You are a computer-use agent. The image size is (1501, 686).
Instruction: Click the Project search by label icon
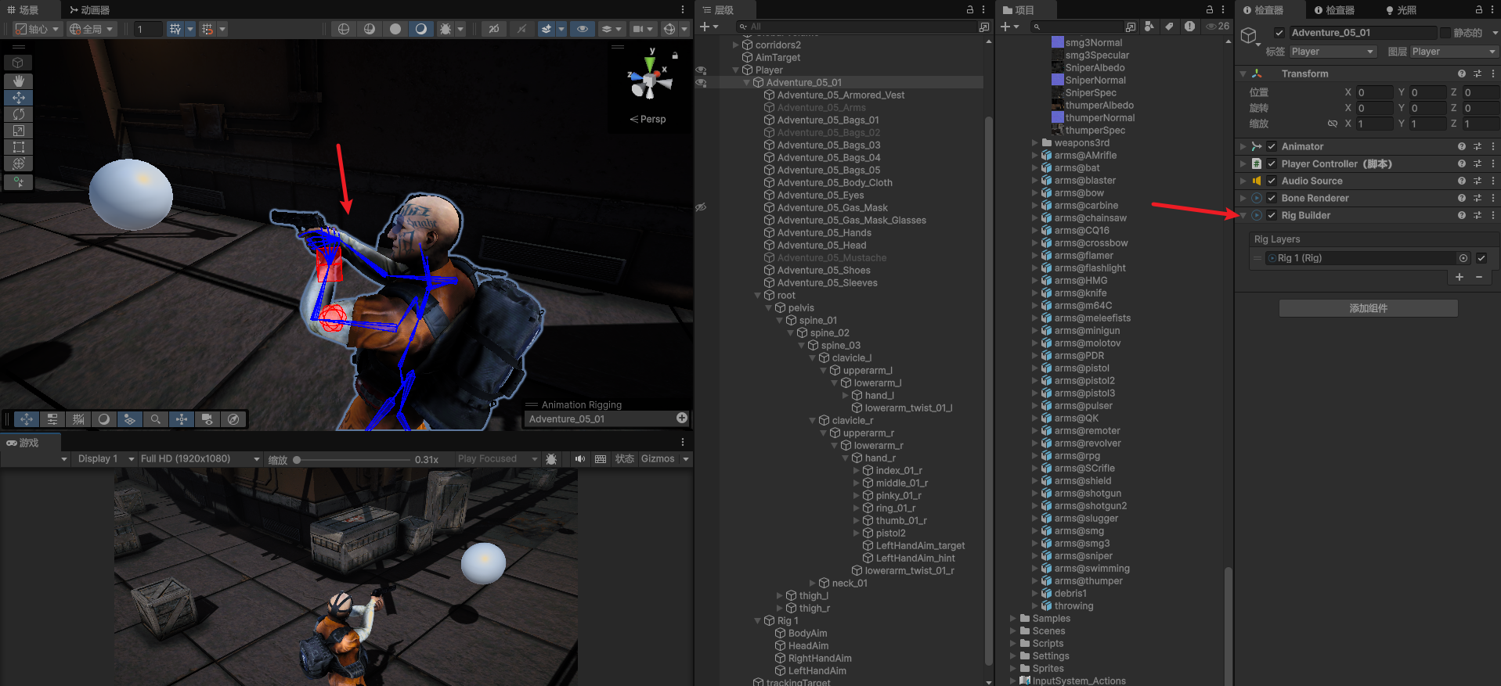1169,27
